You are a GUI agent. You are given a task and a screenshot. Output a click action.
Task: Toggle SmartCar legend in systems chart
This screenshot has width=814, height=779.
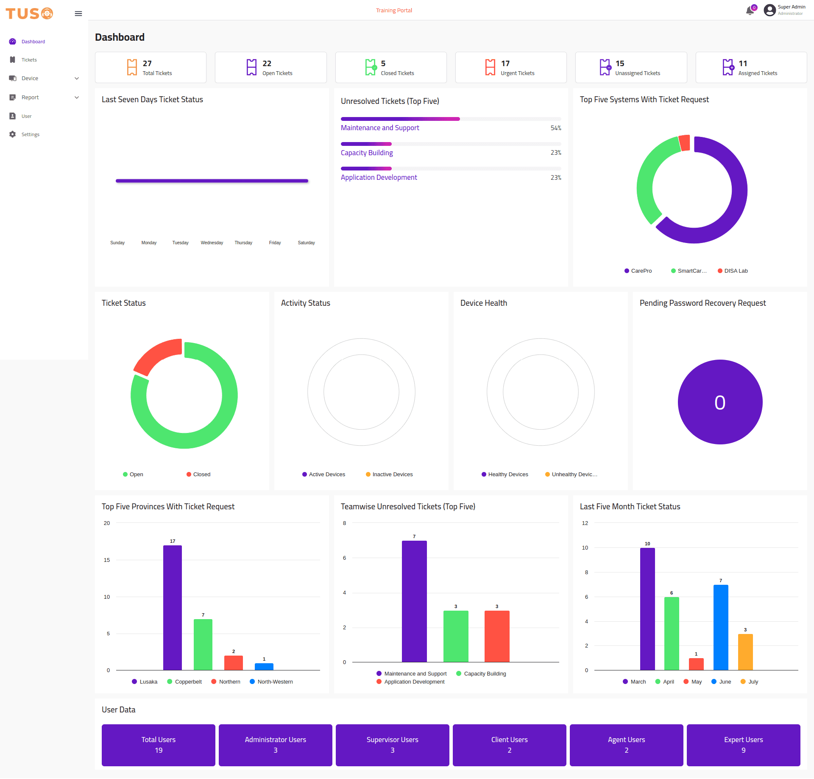[x=689, y=271]
